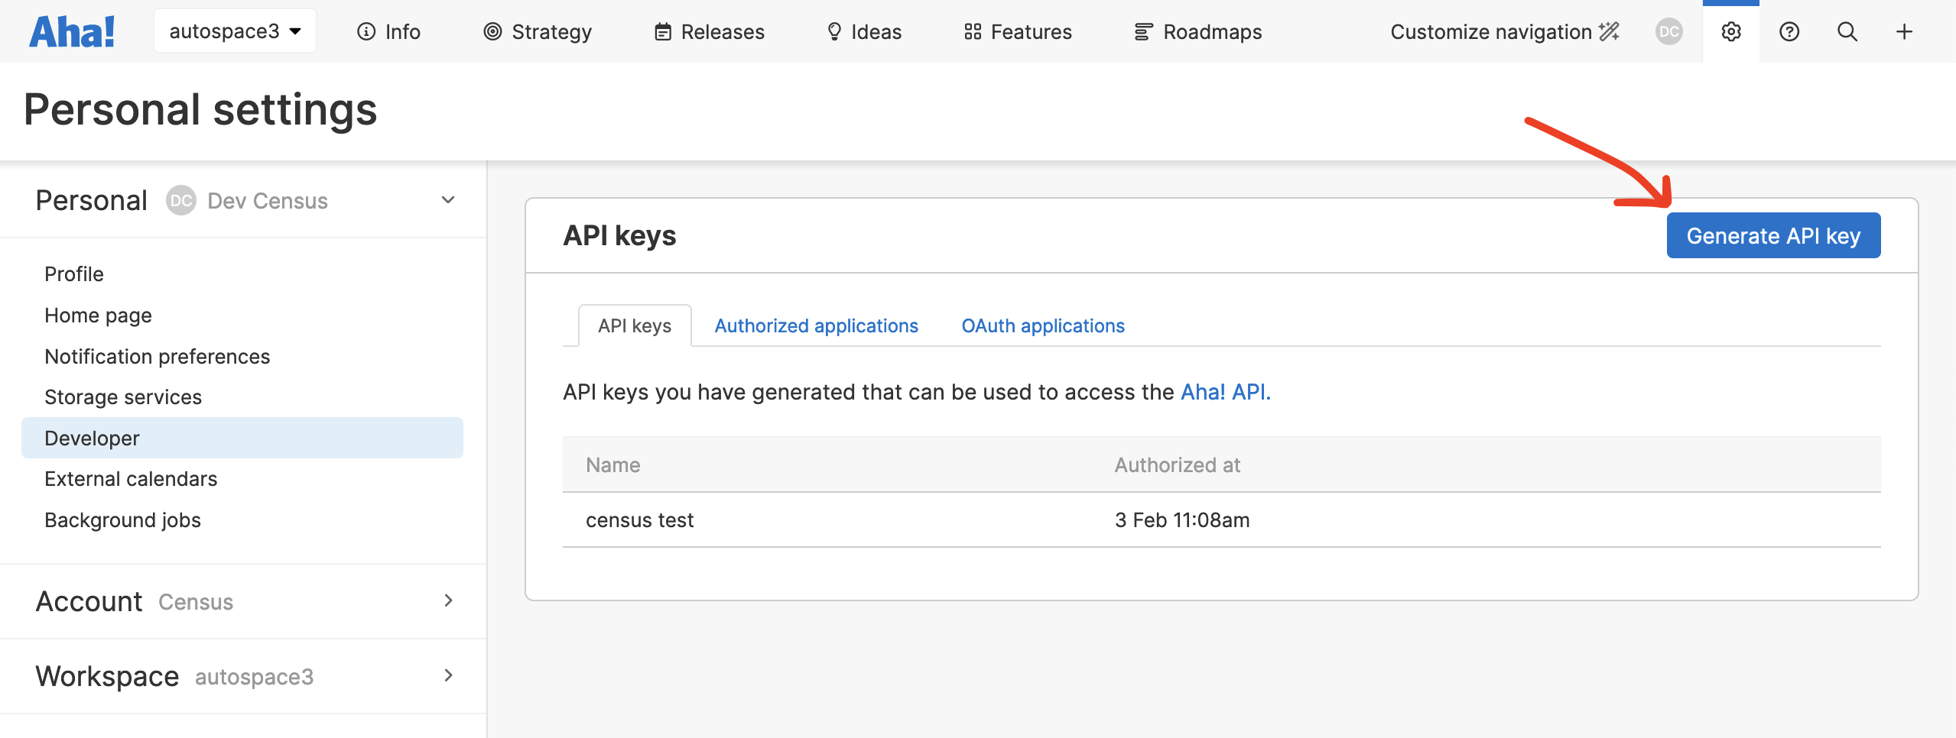
Task: Click the plus add icon
Action: (1904, 32)
